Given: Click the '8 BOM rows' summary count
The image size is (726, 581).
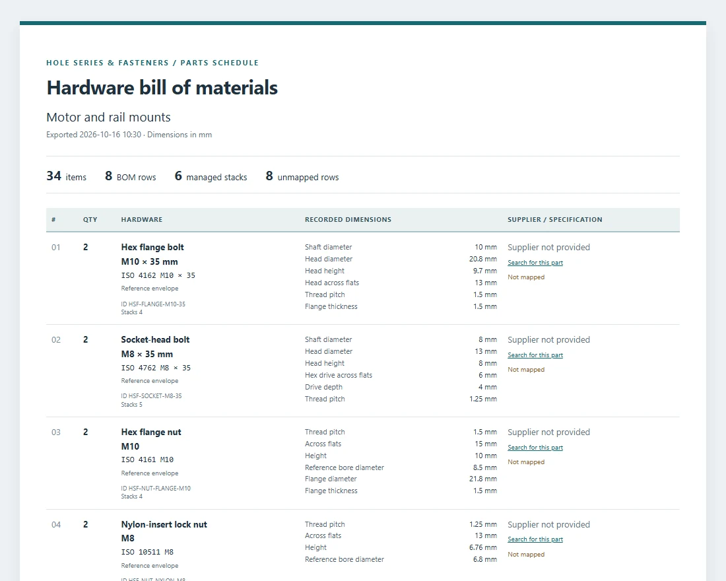Looking at the screenshot, I should (x=131, y=176).
